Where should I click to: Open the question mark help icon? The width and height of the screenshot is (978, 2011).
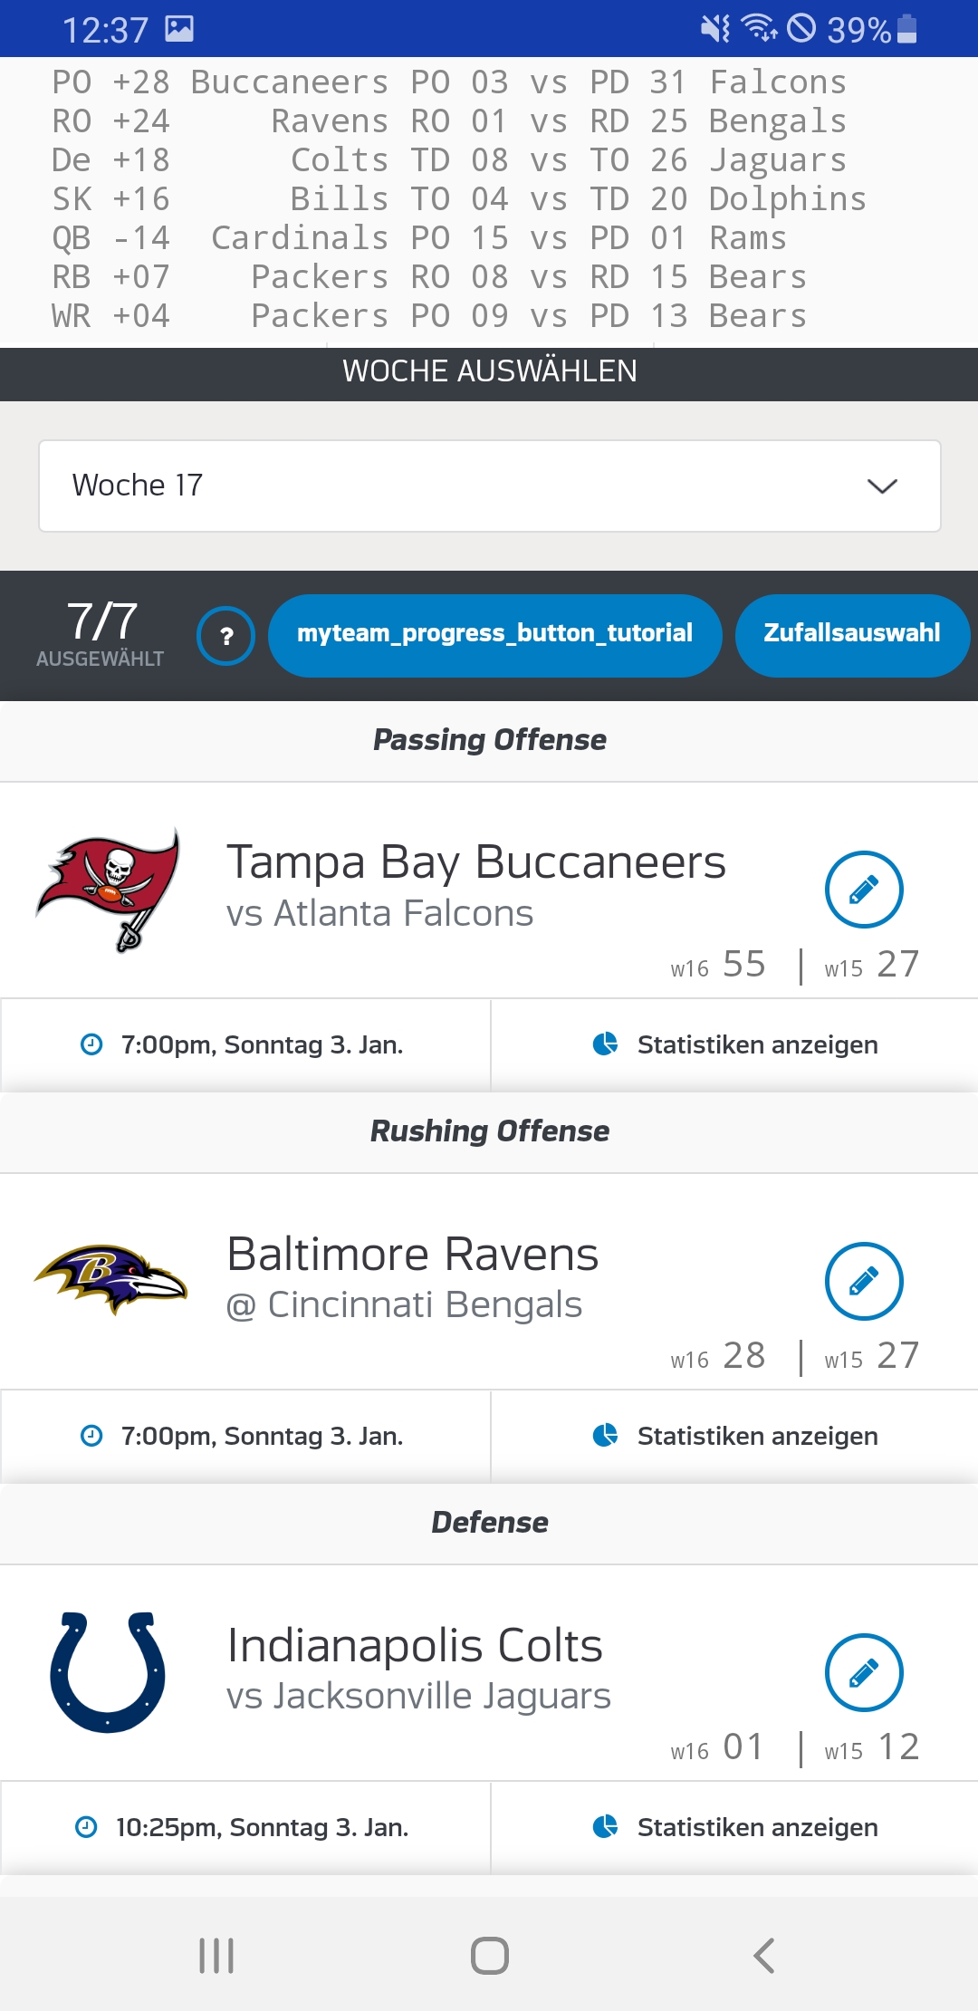click(x=225, y=636)
